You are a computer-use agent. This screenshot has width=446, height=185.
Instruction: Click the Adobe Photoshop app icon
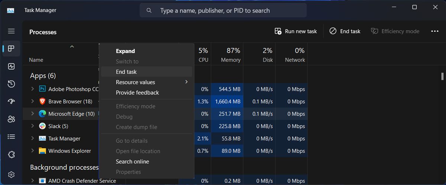(42, 89)
